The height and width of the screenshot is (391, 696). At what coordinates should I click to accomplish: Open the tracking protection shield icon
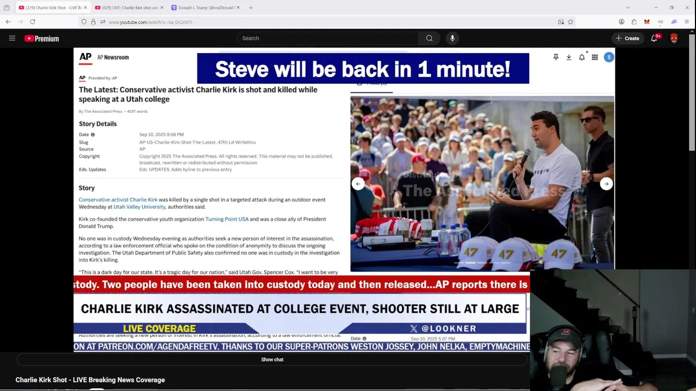click(x=84, y=22)
